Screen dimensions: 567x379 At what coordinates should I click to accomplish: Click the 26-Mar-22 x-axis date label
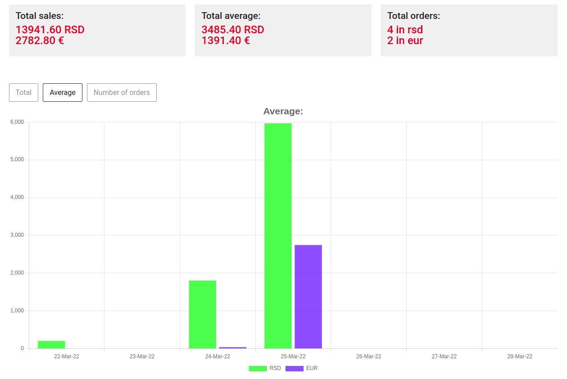368,356
